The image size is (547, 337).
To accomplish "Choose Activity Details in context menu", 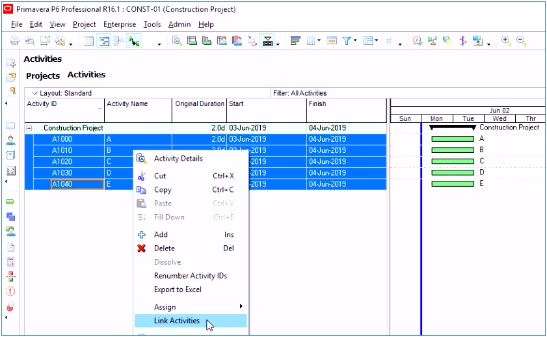I will (x=191, y=158).
